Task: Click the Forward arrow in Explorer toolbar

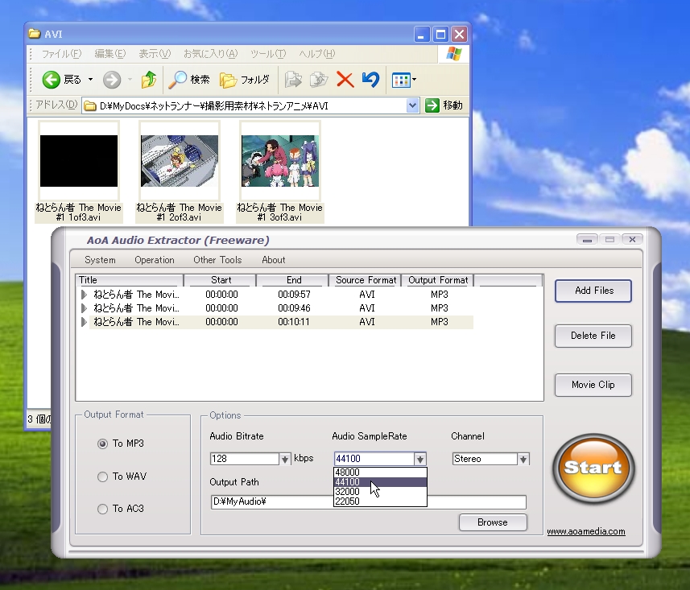Action: 112,80
